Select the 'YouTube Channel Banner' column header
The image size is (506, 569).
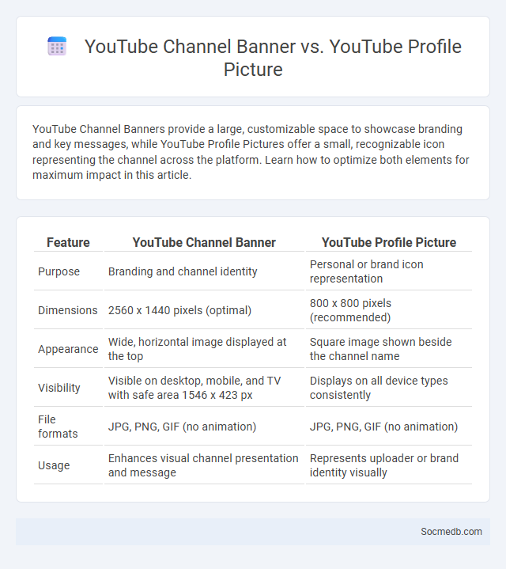(x=204, y=242)
